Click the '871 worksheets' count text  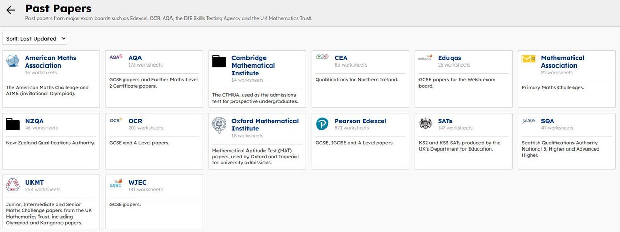(352, 128)
